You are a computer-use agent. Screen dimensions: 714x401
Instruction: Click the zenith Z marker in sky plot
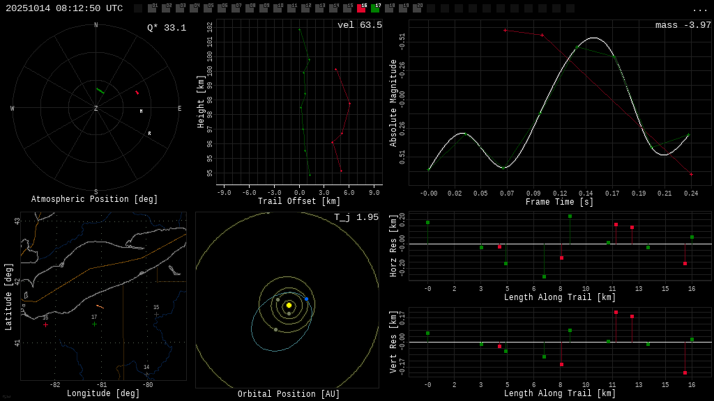(x=96, y=109)
